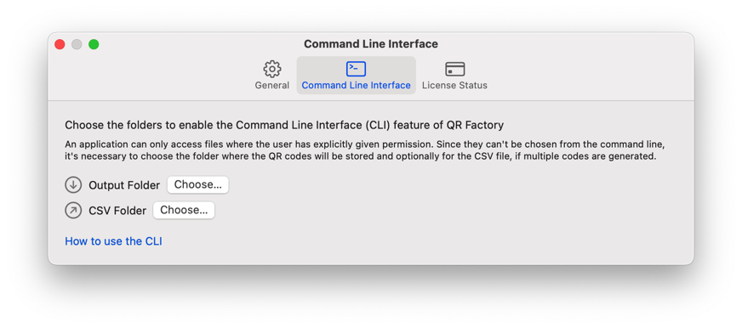Click the heading about choosing CLI folders
Screen dimensions: 742x328
(284, 125)
